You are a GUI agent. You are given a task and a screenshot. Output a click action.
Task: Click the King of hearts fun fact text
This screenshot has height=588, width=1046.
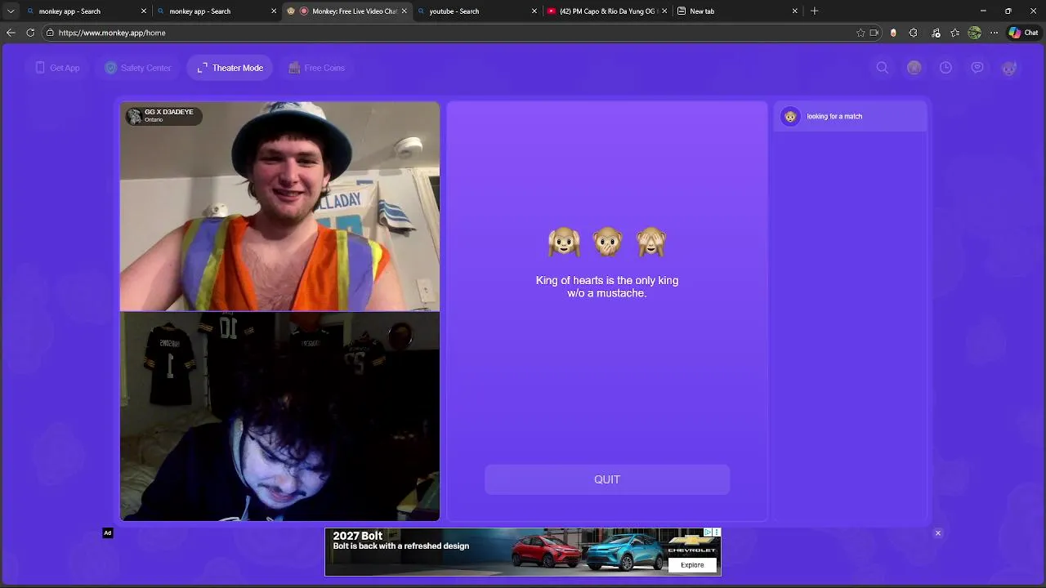[607, 287]
